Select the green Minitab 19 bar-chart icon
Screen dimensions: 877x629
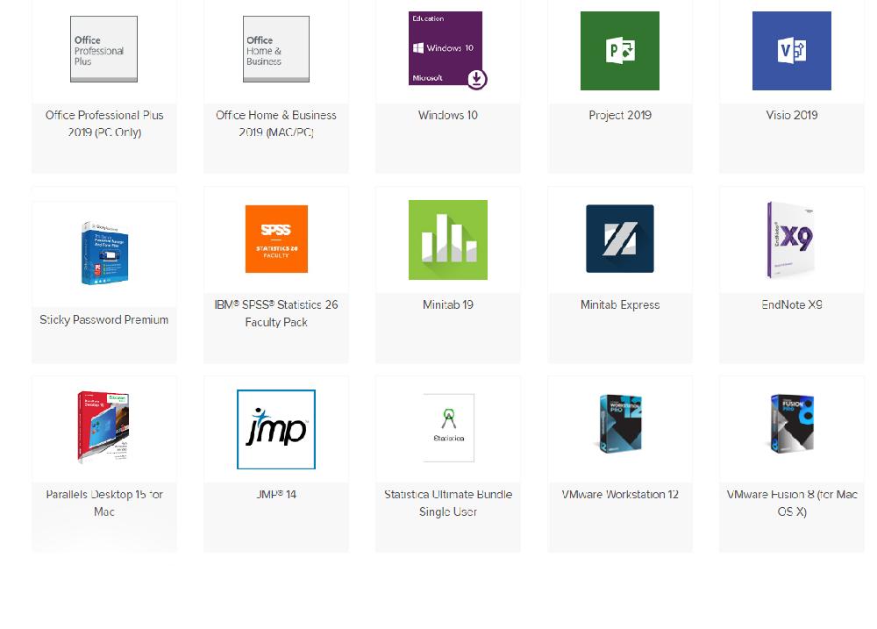[447, 239]
